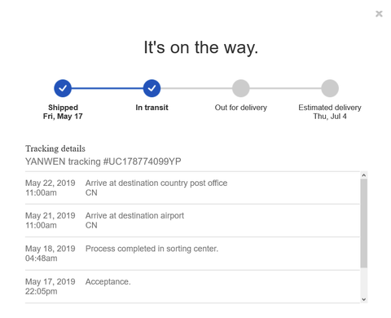Select the May 17 Acceptance entry

click(x=192, y=286)
